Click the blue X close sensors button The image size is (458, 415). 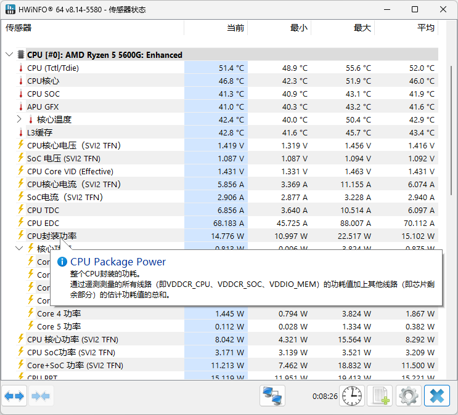pyautogui.click(x=437, y=396)
